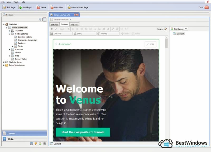Insert a numbered list

[x=99, y=29]
